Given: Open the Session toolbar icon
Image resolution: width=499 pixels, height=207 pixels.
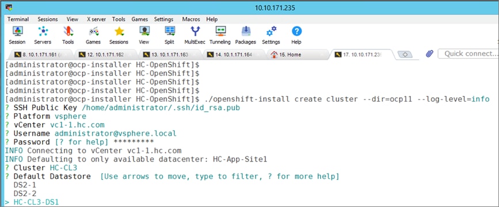Looking at the screenshot, I should pos(17,35).
